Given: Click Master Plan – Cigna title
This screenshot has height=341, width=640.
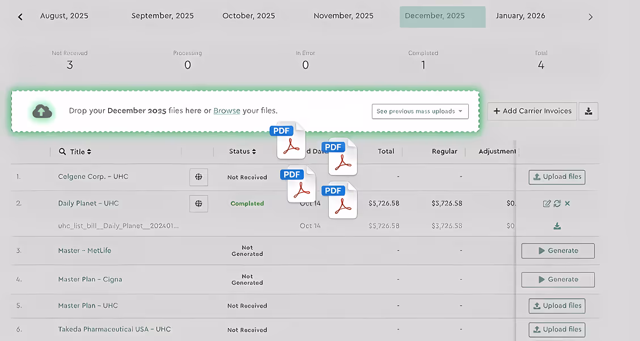Looking at the screenshot, I should tap(90, 279).
